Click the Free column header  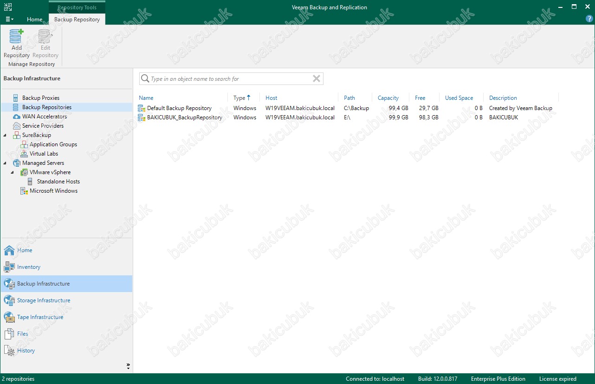coord(420,98)
